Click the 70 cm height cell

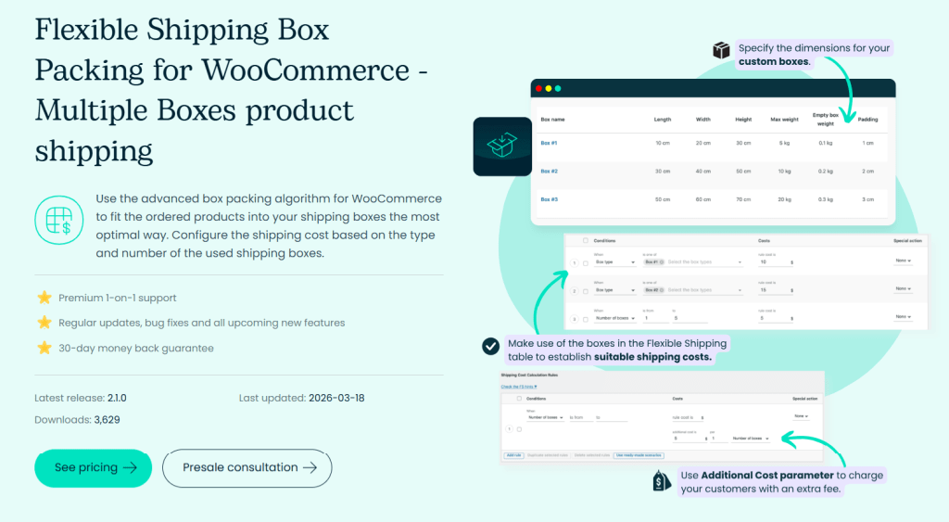743,199
